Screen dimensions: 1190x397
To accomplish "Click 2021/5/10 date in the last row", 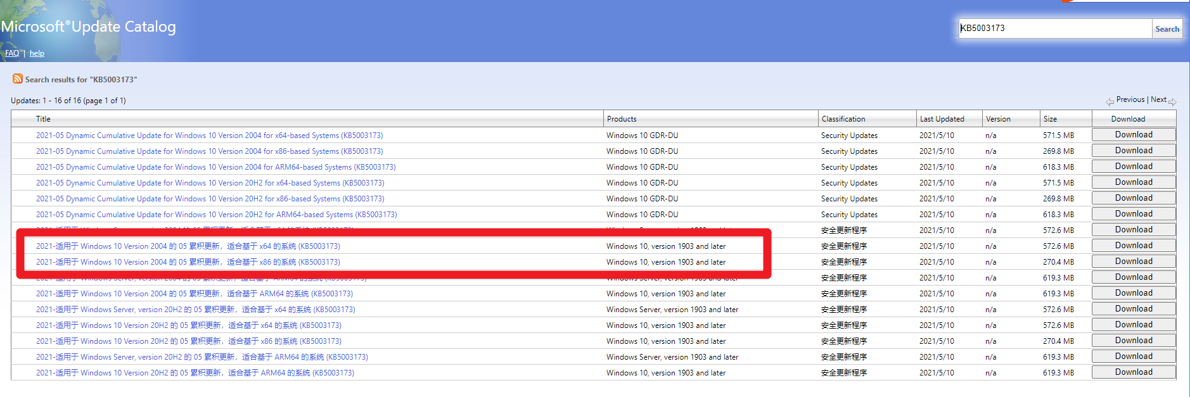I will click(937, 373).
